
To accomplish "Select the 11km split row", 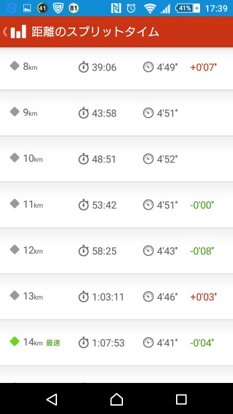I will (x=116, y=205).
